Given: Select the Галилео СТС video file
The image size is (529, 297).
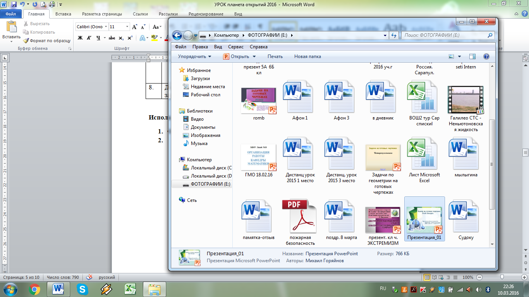Looking at the screenshot, I should click(x=465, y=106).
